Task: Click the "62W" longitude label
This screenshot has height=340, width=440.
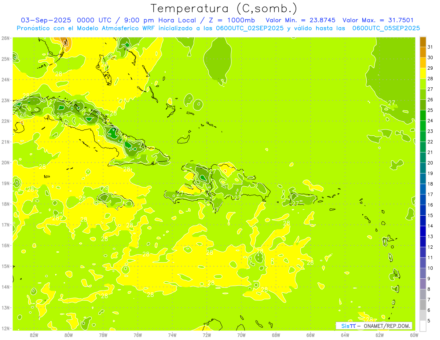Action: [x=379, y=335]
